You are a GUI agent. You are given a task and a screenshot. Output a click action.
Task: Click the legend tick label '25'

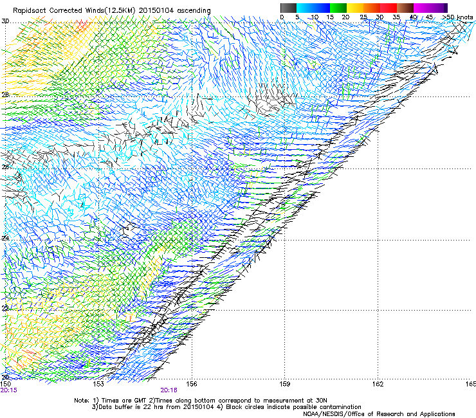363,17
